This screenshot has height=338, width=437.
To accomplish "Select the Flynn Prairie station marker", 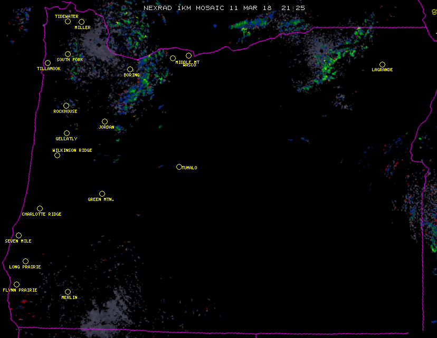I will click(16, 285).
